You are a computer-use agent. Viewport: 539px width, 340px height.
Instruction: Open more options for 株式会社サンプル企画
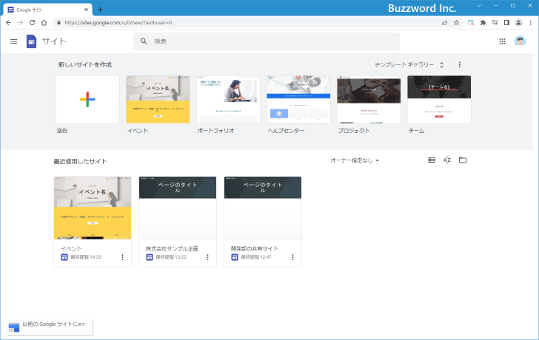click(x=207, y=257)
